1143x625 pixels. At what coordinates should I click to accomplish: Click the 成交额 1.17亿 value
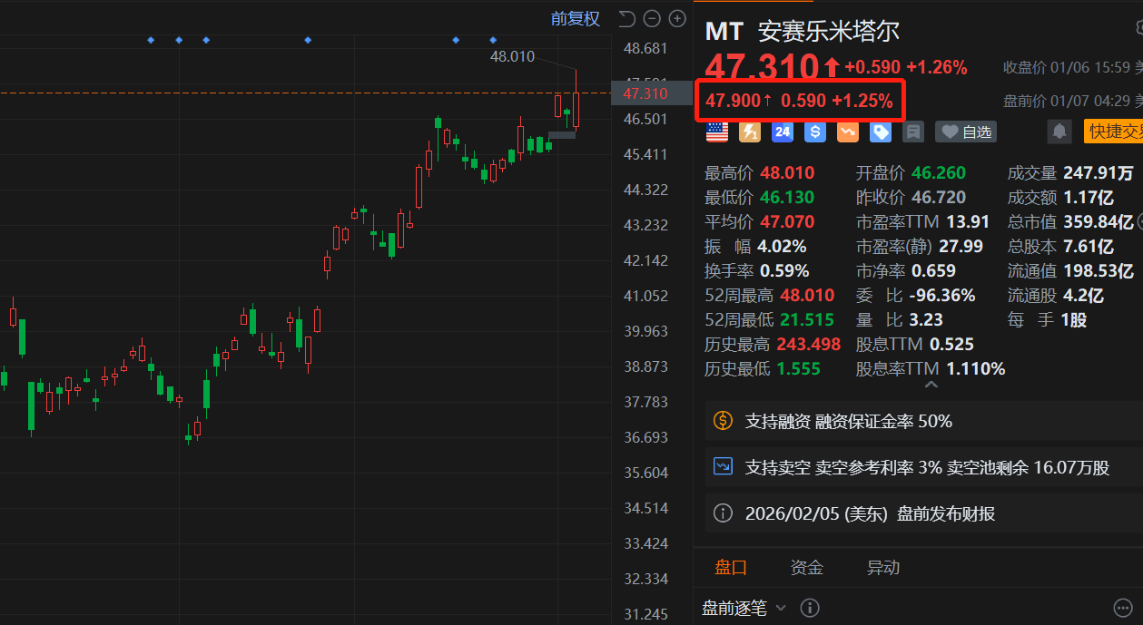pyautogui.click(x=1088, y=197)
